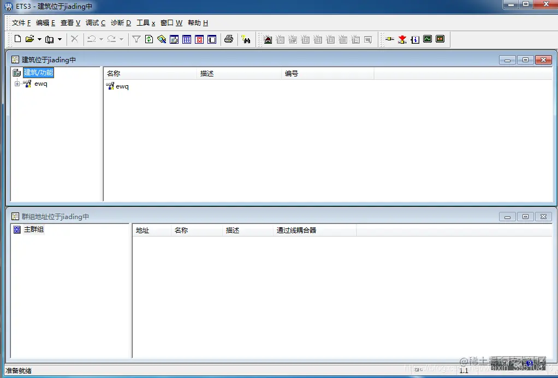The height and width of the screenshot is (378, 558).
Task: Open the product catalog book icon
Action: [x=50, y=39]
